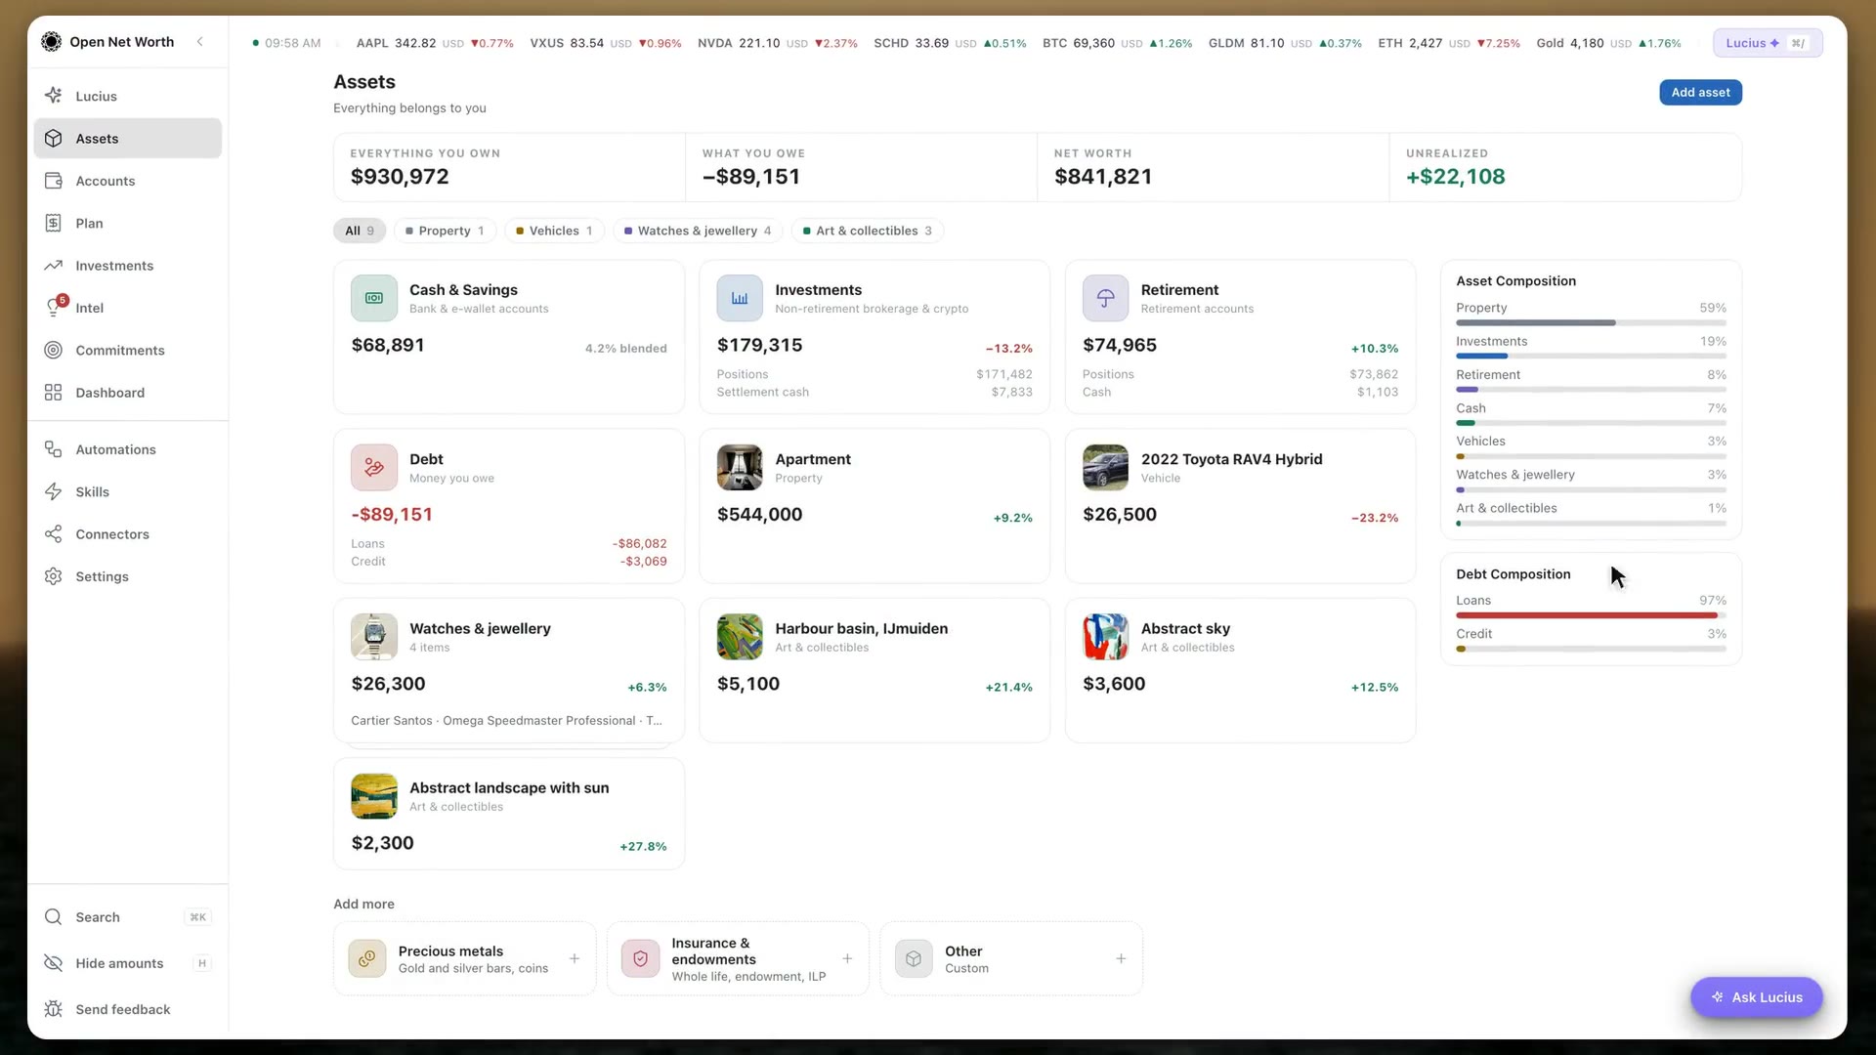The width and height of the screenshot is (1876, 1055).
Task: Filter by Art & collectibles
Action: pos(867,231)
